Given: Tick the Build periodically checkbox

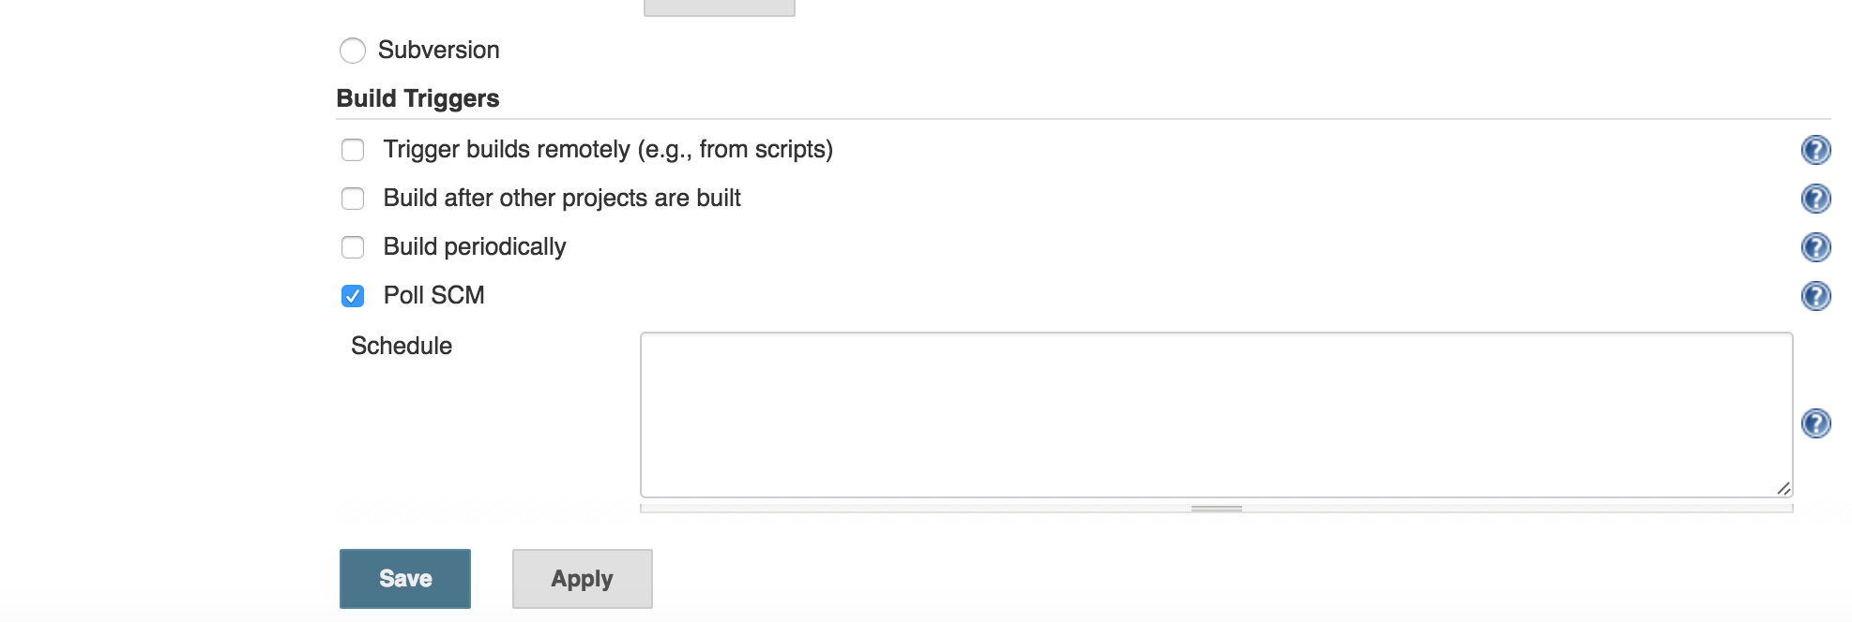Looking at the screenshot, I should tap(353, 247).
